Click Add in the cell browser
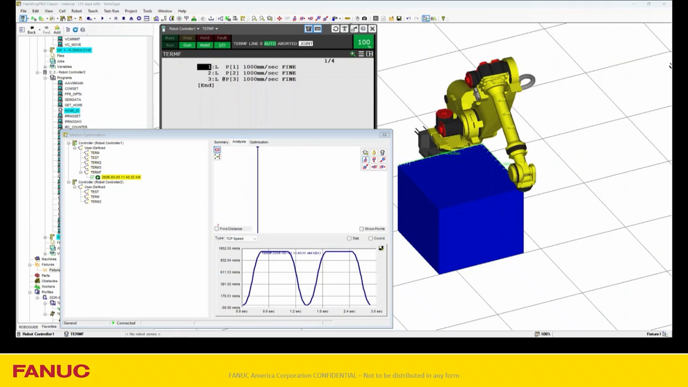Screen dimensions: 688x387 [57, 30]
